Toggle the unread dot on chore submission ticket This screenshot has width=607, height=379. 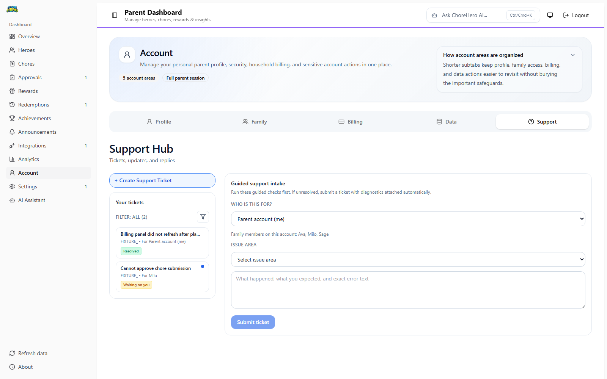[x=203, y=266]
